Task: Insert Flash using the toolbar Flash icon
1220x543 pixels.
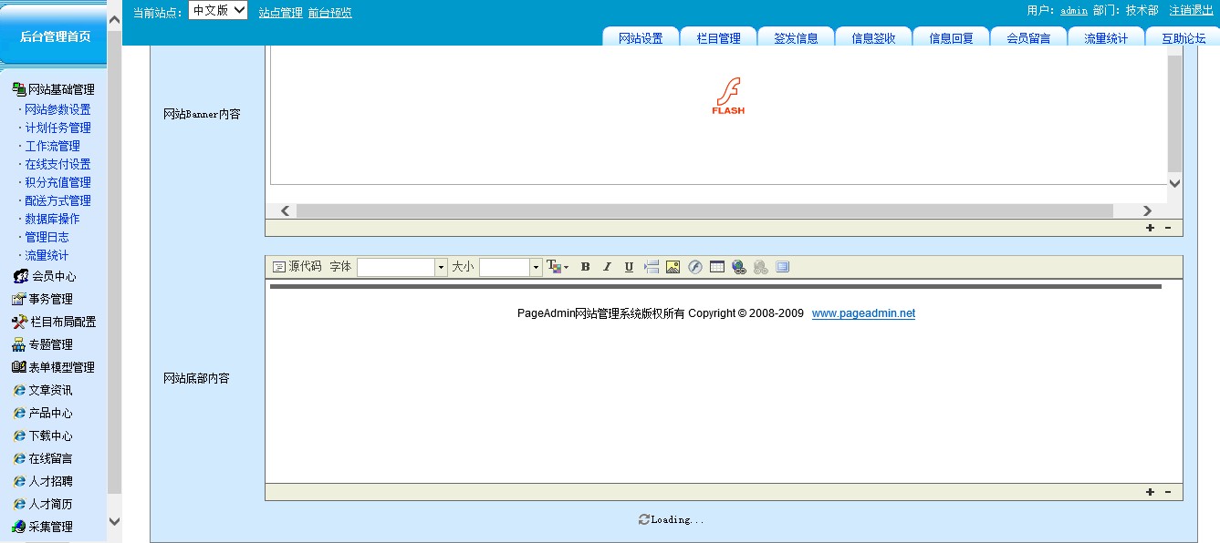Action: click(695, 267)
